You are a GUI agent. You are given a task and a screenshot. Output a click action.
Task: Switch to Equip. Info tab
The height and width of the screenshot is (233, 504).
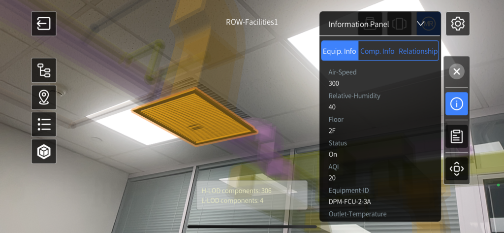(340, 51)
